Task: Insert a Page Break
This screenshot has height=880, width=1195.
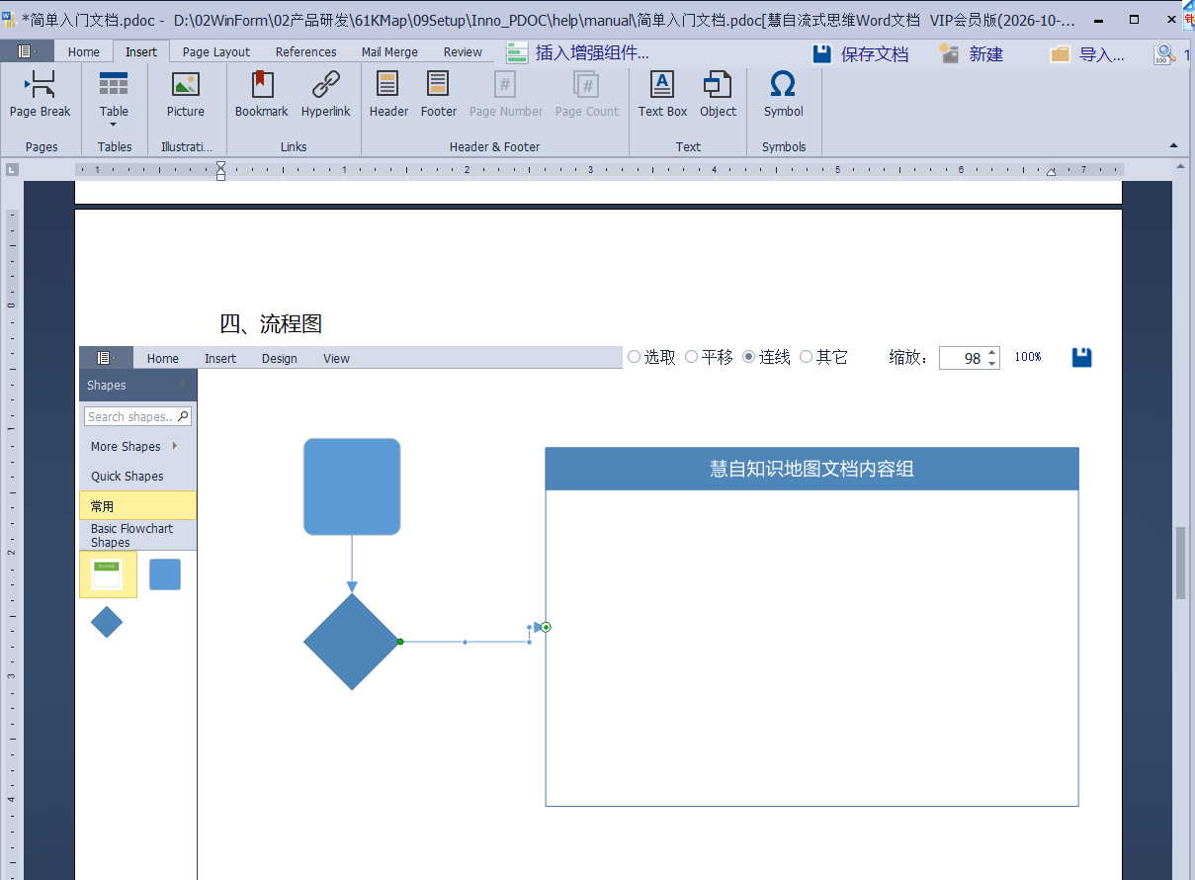Action: pos(40,95)
